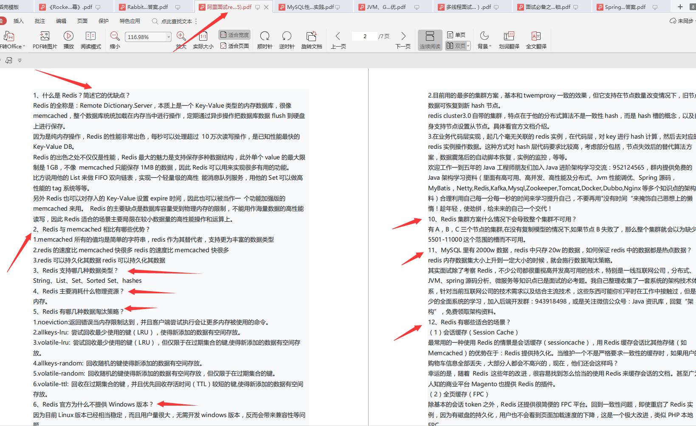Click the page number field showing 2

point(365,36)
